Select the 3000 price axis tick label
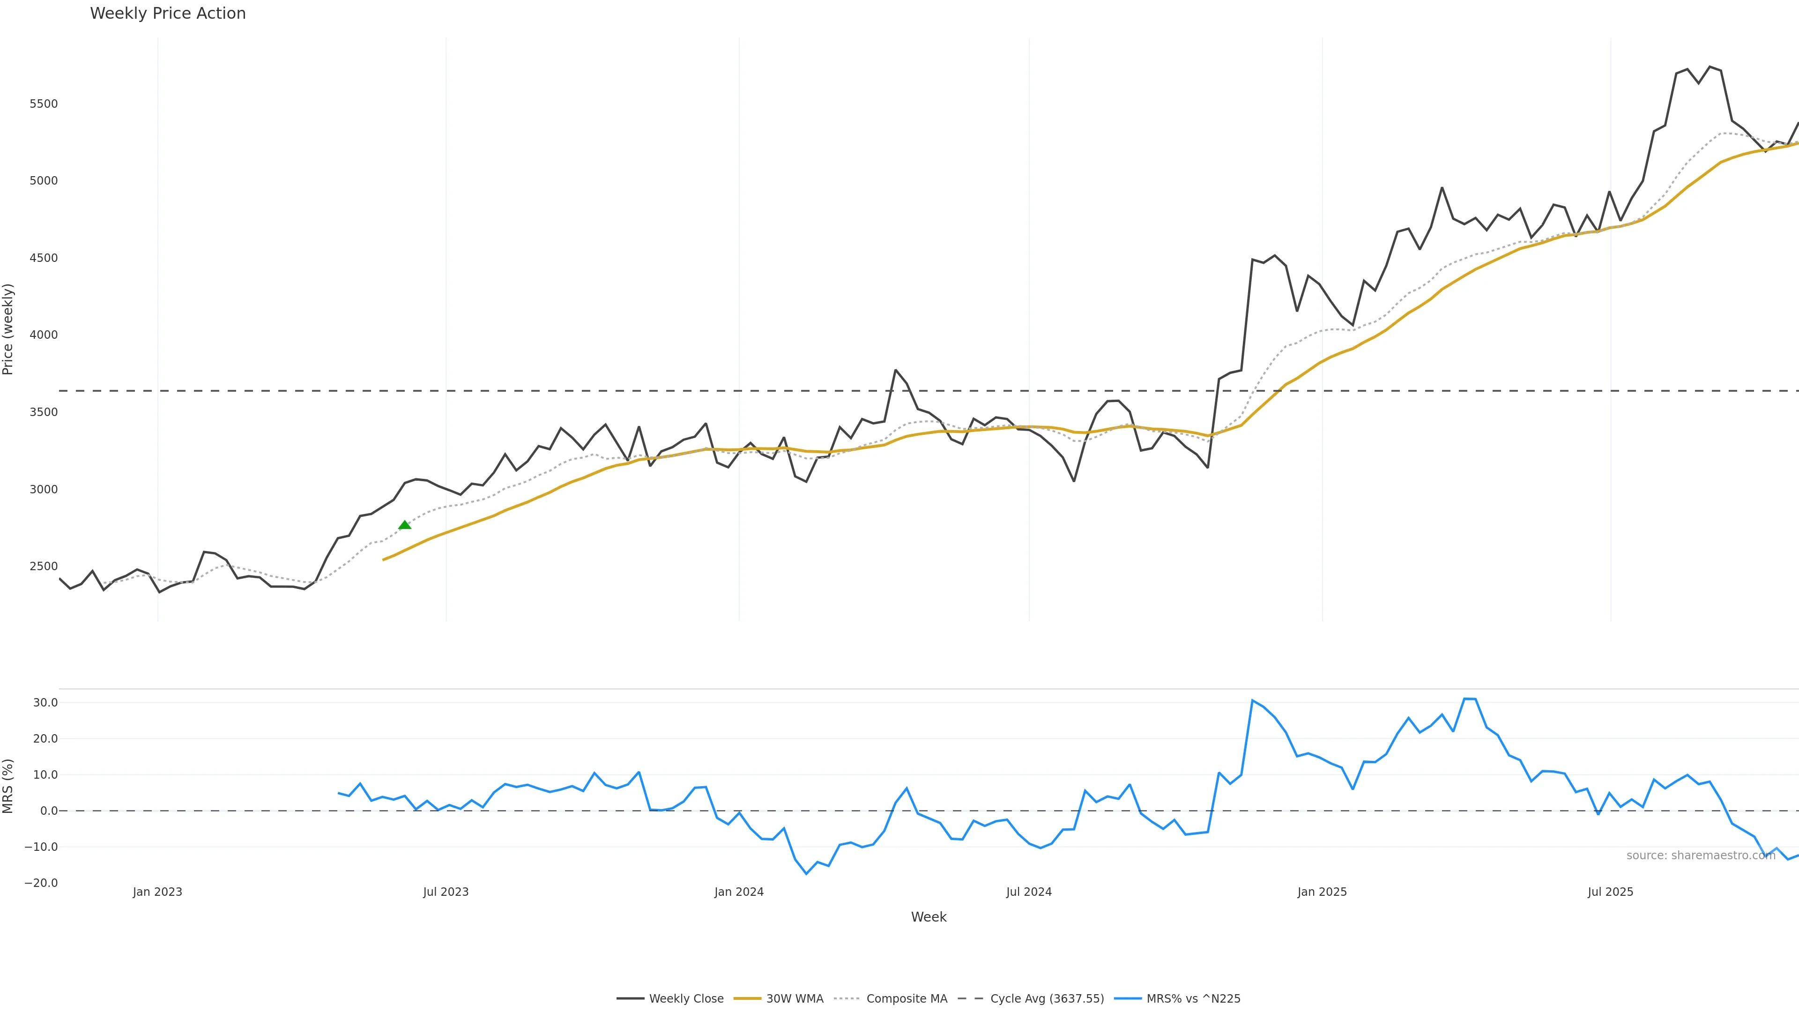Screen dimensions: 1799x1012 point(43,490)
